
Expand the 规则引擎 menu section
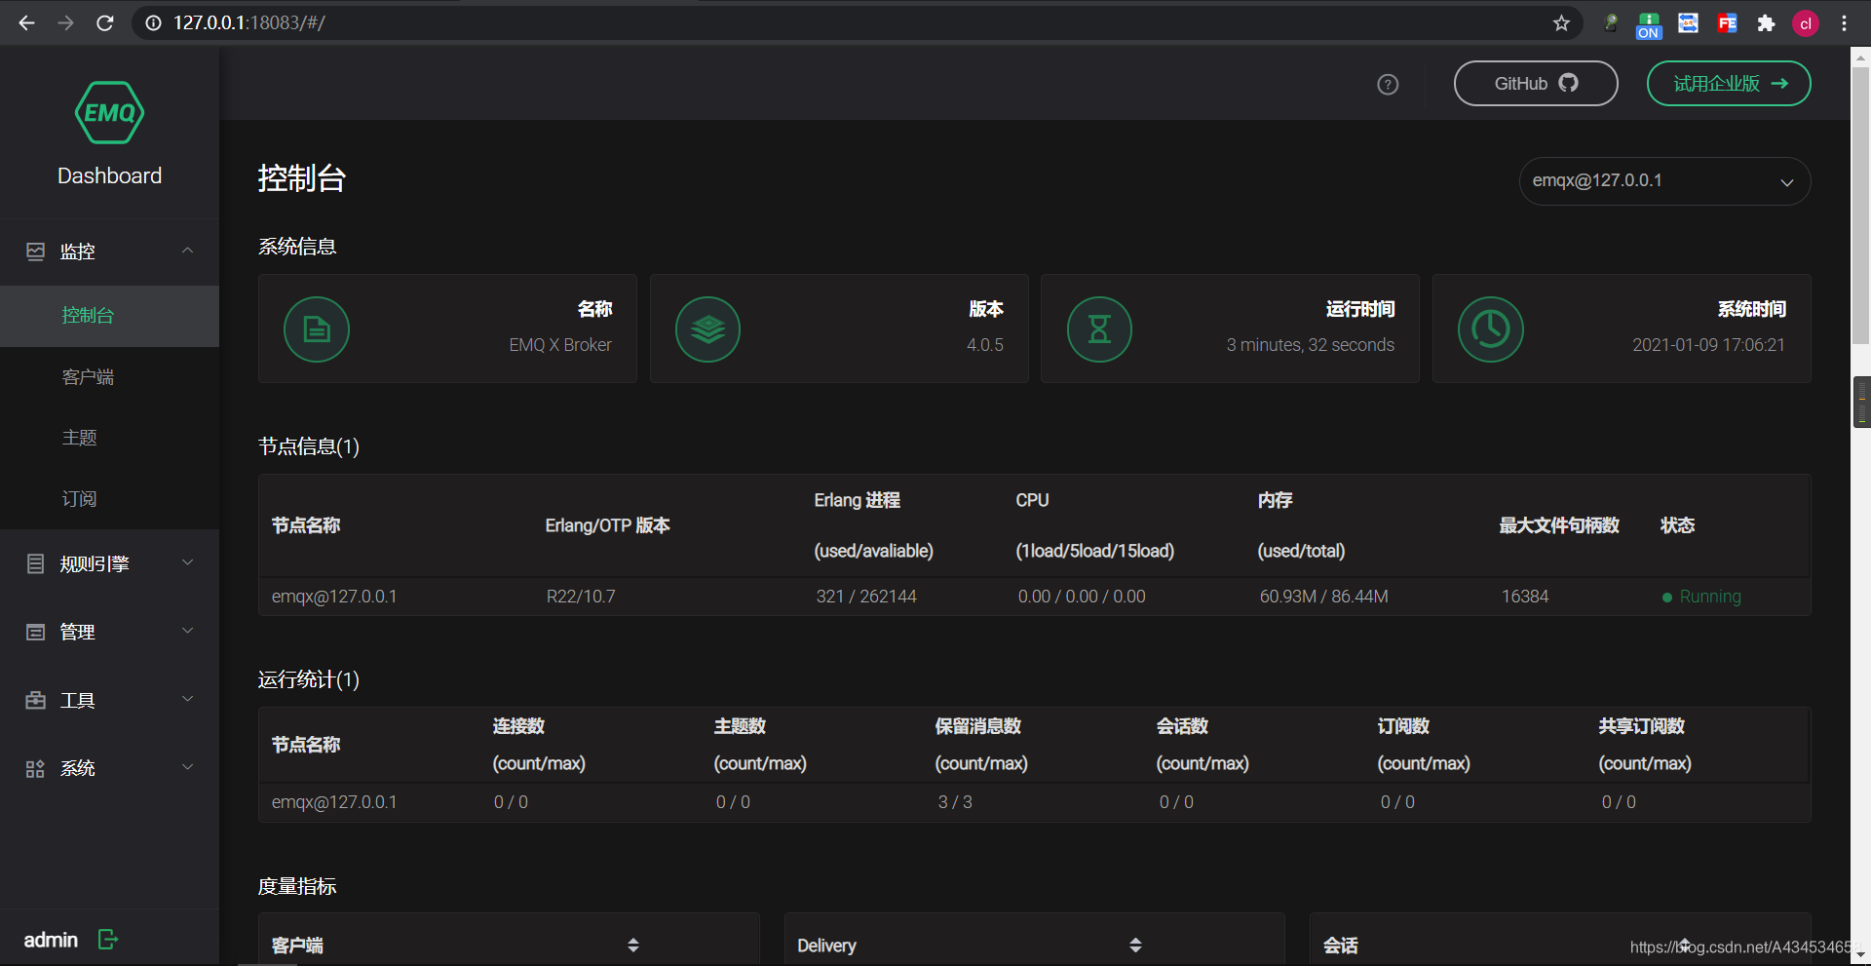coord(187,562)
